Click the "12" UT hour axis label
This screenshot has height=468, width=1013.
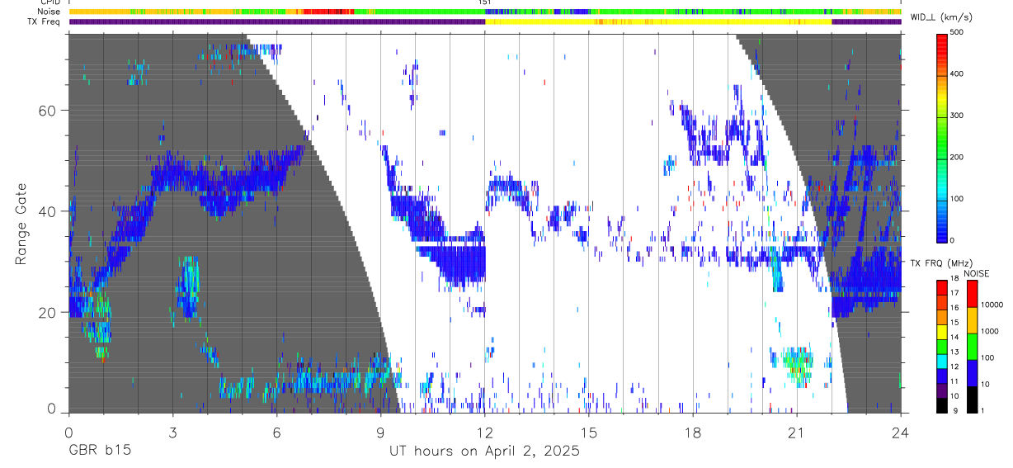485,433
